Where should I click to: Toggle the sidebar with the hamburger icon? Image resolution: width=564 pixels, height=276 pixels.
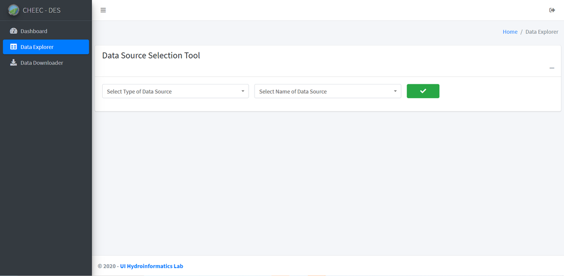103,10
